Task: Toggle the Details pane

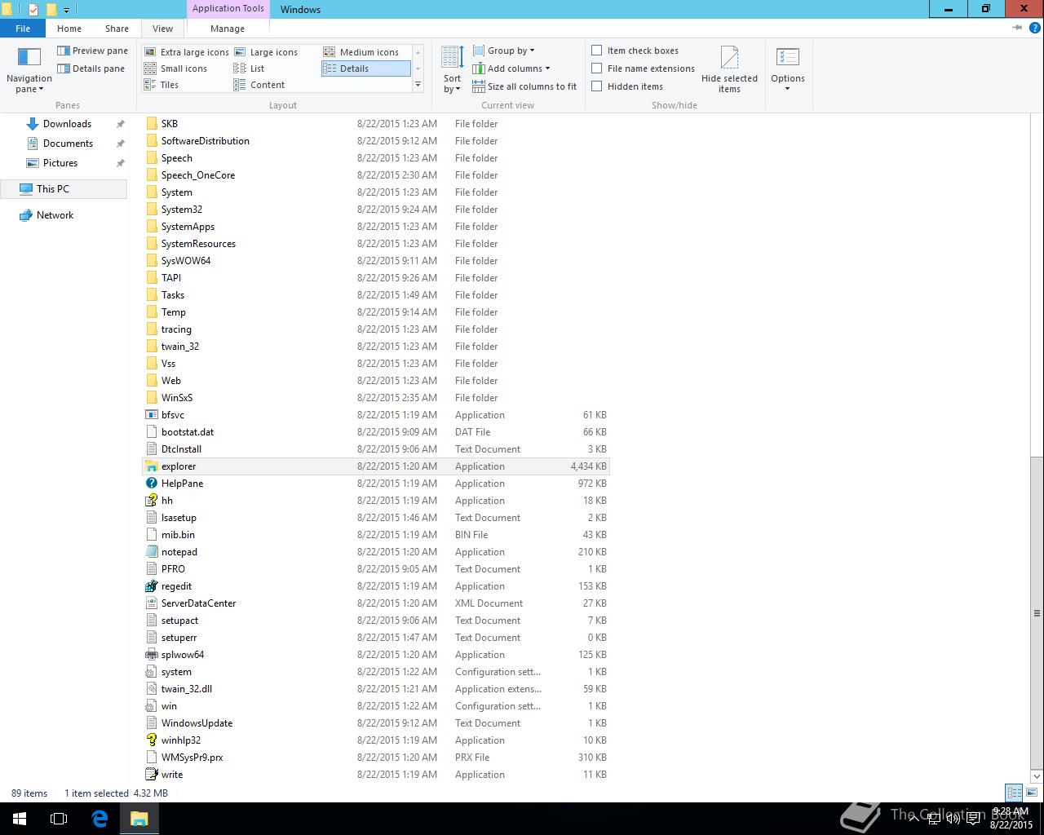Action: pyautogui.click(x=91, y=68)
